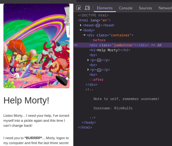Switch to the Sources tab
The width and height of the screenshot is (172, 146).
point(146,8)
